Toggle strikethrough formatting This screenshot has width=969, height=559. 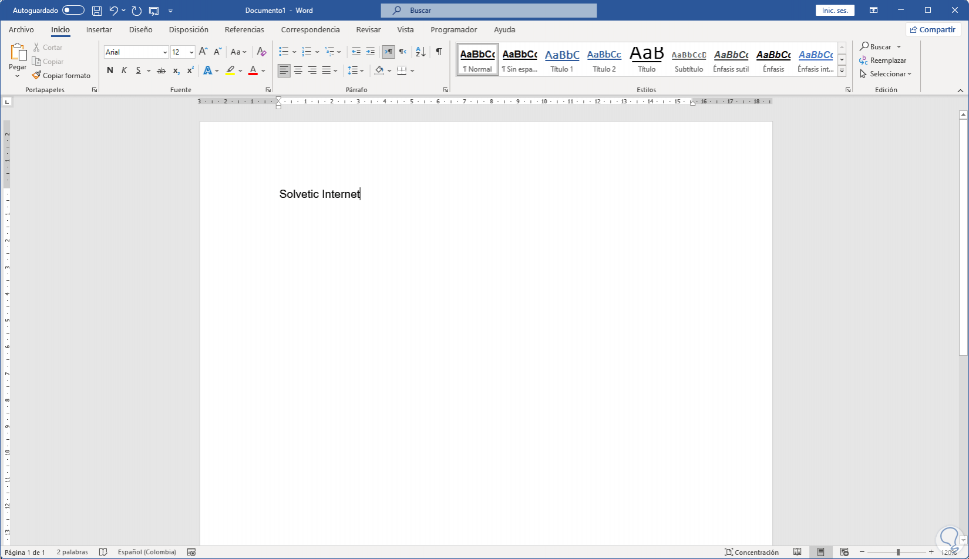[161, 70]
